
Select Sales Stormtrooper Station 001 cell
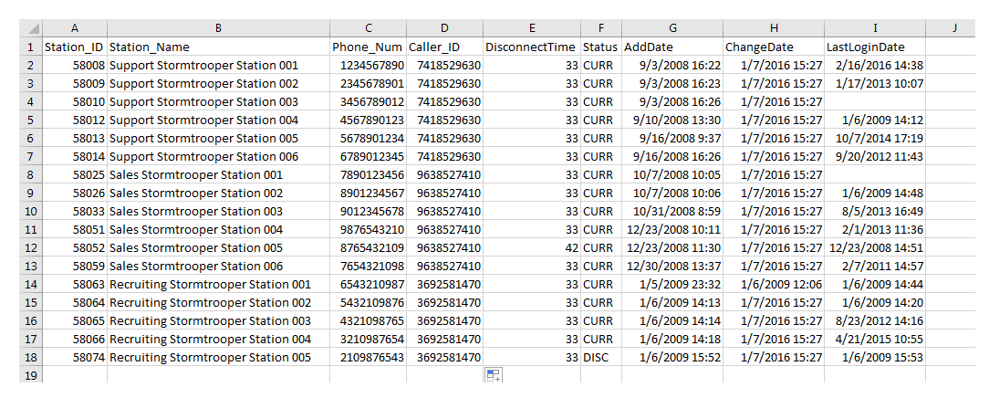point(218,174)
